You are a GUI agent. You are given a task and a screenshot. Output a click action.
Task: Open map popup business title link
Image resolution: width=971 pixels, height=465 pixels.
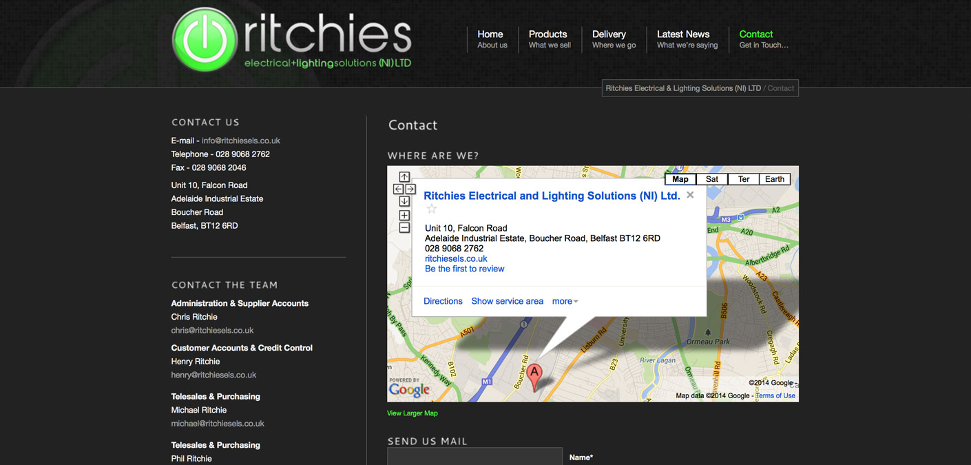pos(552,196)
